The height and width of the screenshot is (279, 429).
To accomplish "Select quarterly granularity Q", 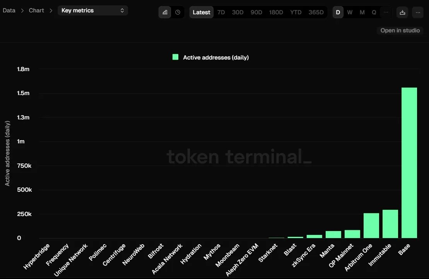I will tap(374, 12).
